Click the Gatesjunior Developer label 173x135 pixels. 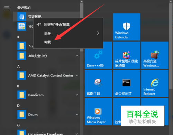click(46, 134)
